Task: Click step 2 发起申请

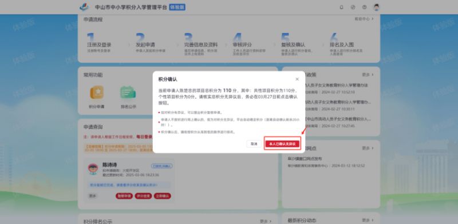Action: coord(145,45)
